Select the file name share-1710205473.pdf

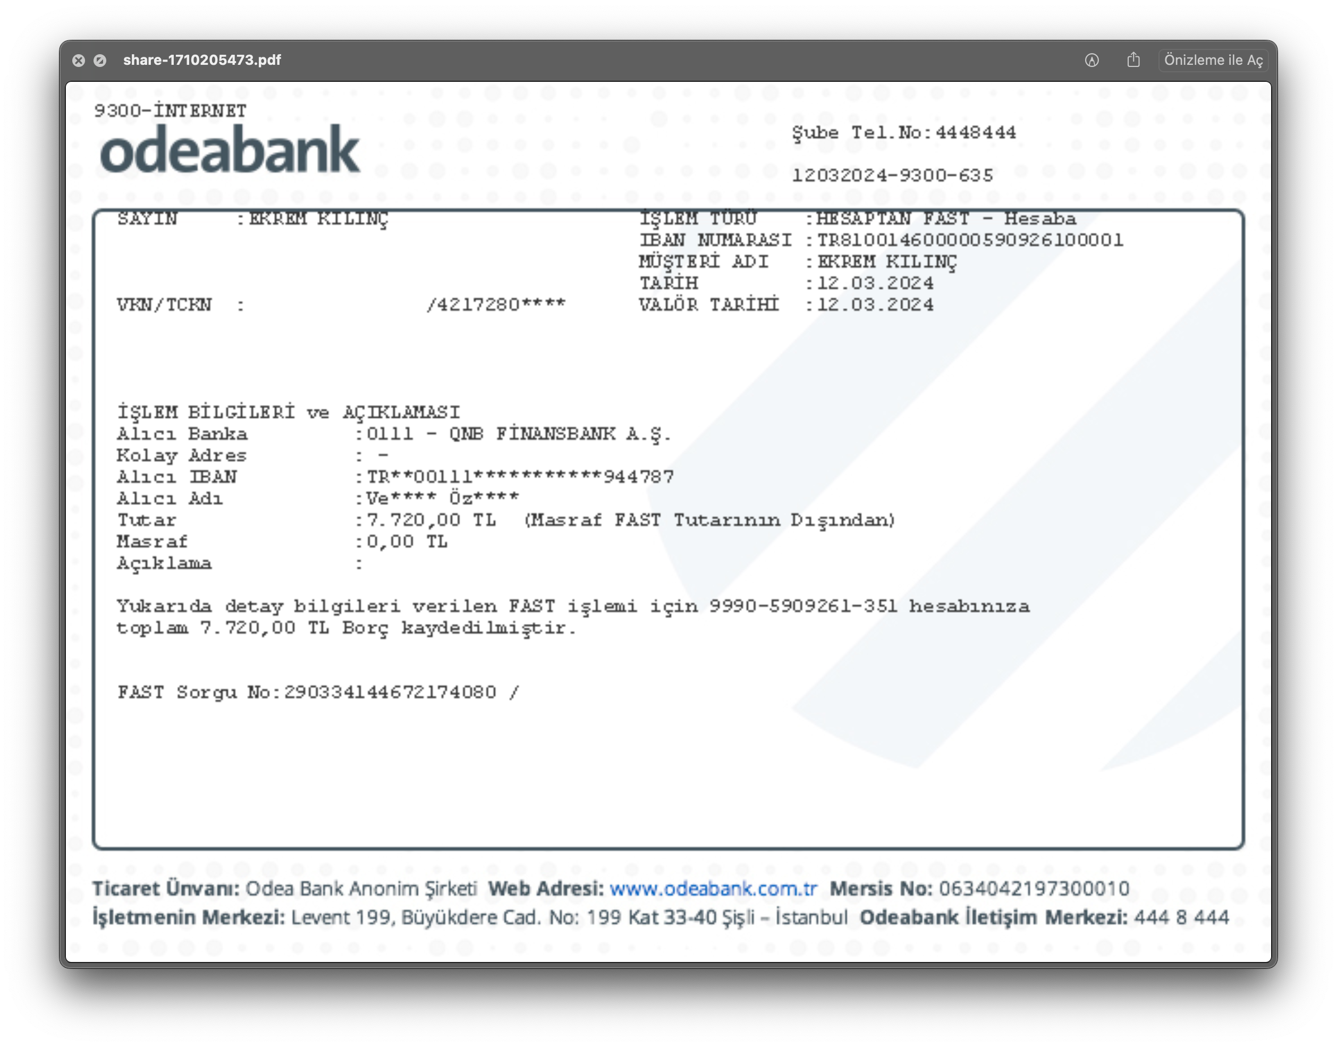pos(201,60)
